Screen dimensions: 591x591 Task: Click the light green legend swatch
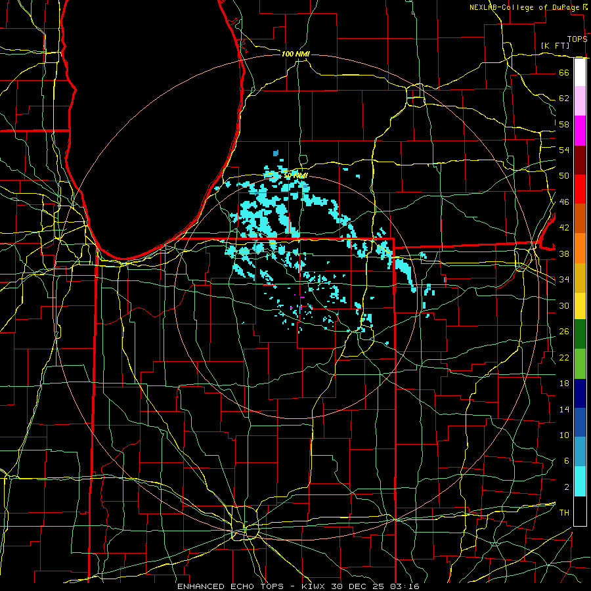(580, 363)
